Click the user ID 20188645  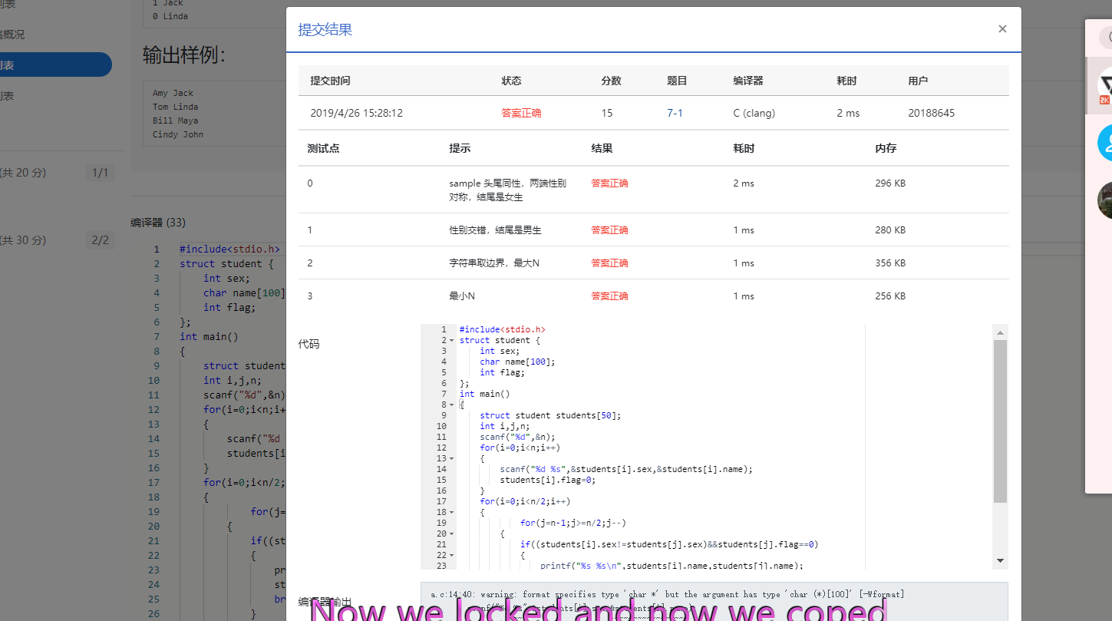click(x=931, y=113)
